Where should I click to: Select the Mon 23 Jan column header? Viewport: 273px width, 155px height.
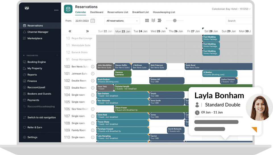pyautogui.click(x=123, y=31)
